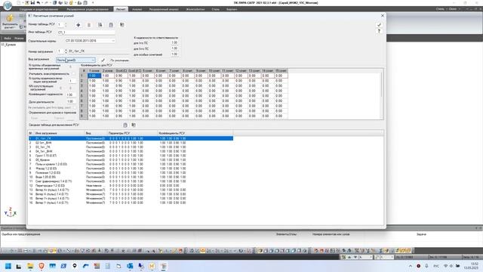
Task: Show hidden tray icons chevron
Action: point(411,266)
